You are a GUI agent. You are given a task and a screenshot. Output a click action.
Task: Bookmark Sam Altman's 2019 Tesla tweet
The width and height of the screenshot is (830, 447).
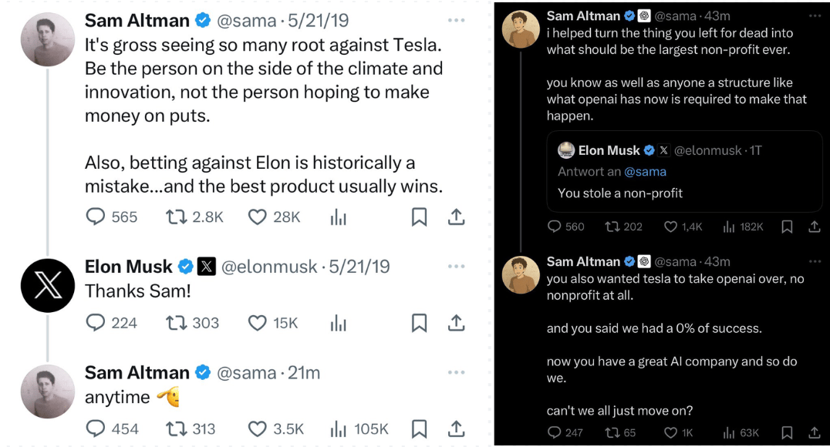point(419,217)
